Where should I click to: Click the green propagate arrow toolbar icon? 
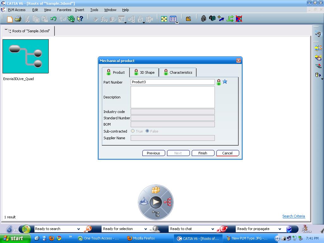click(230, 19)
